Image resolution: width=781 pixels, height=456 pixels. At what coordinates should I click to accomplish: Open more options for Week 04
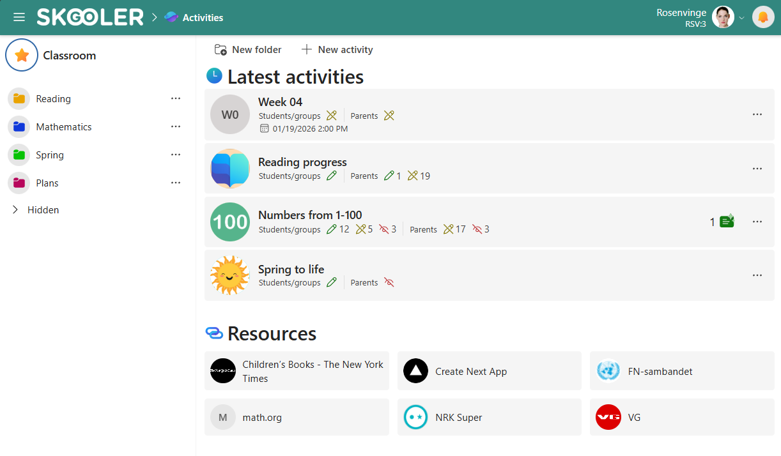pos(757,115)
